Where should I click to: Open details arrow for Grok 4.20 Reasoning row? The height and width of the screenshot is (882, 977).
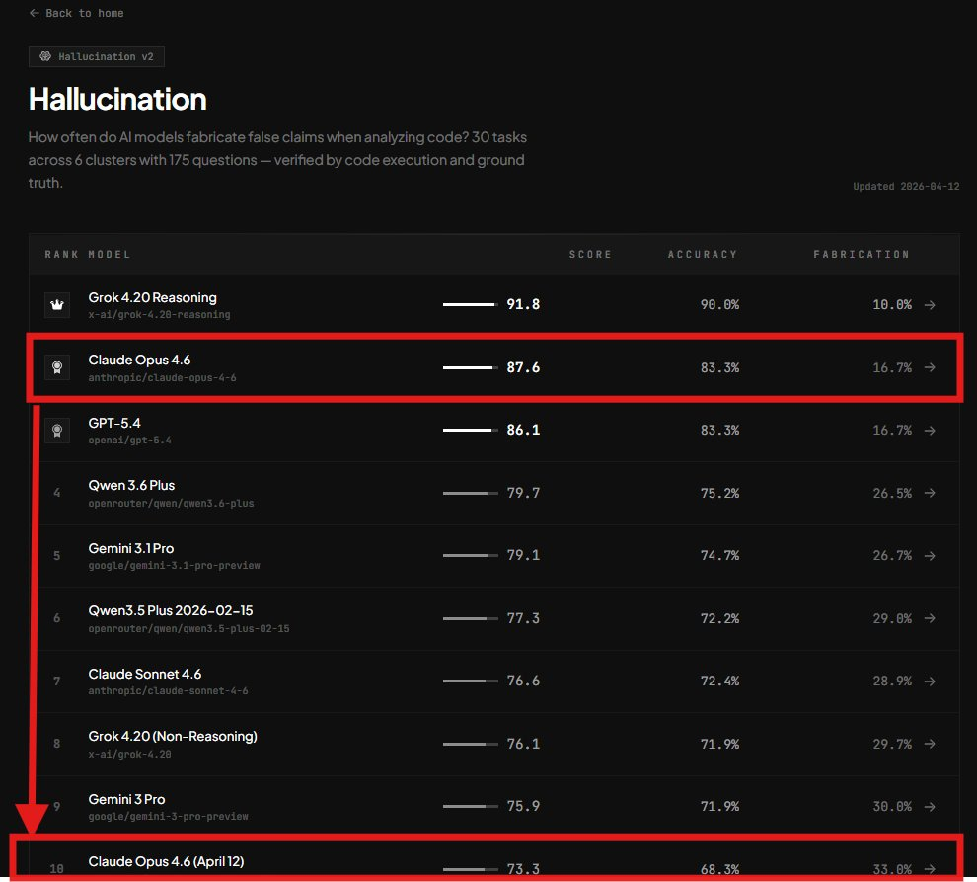930,305
